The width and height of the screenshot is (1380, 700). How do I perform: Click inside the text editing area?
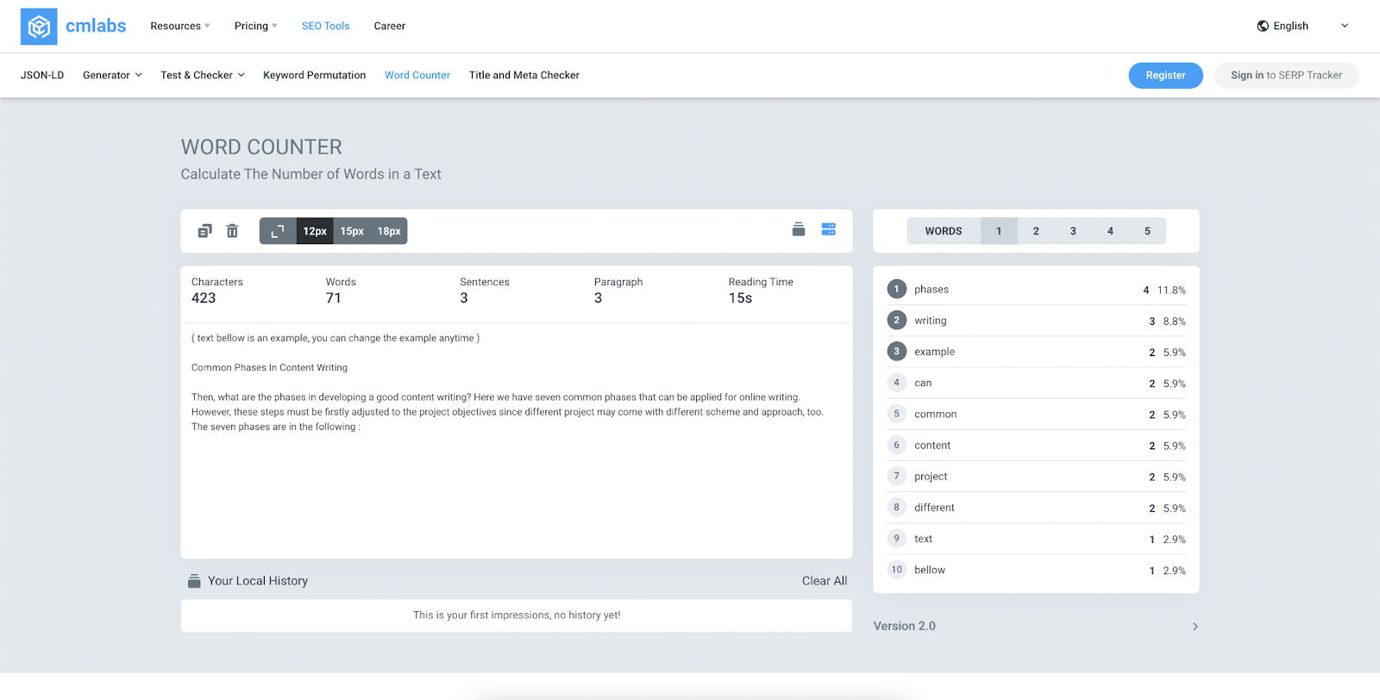(x=517, y=441)
